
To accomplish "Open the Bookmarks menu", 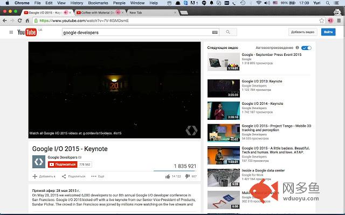I will click(98, 3).
